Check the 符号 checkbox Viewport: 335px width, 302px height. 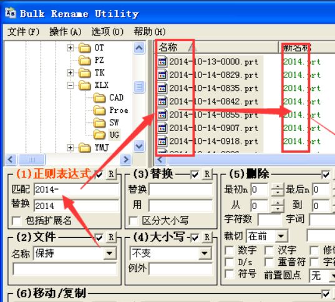click(229, 274)
